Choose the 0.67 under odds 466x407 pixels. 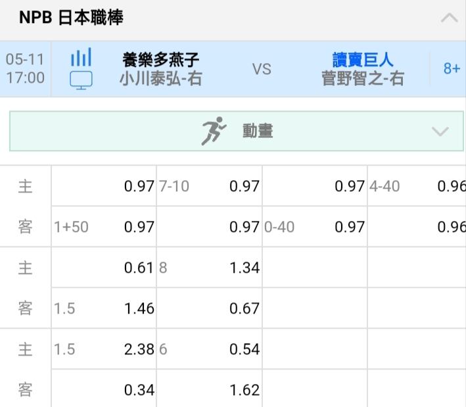tap(244, 308)
